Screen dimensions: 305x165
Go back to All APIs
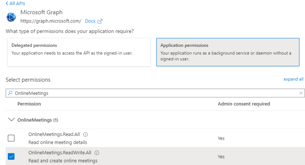[x=15, y=4]
